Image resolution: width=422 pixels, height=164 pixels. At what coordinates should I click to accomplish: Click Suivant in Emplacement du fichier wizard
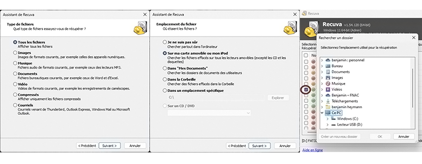point(259,146)
